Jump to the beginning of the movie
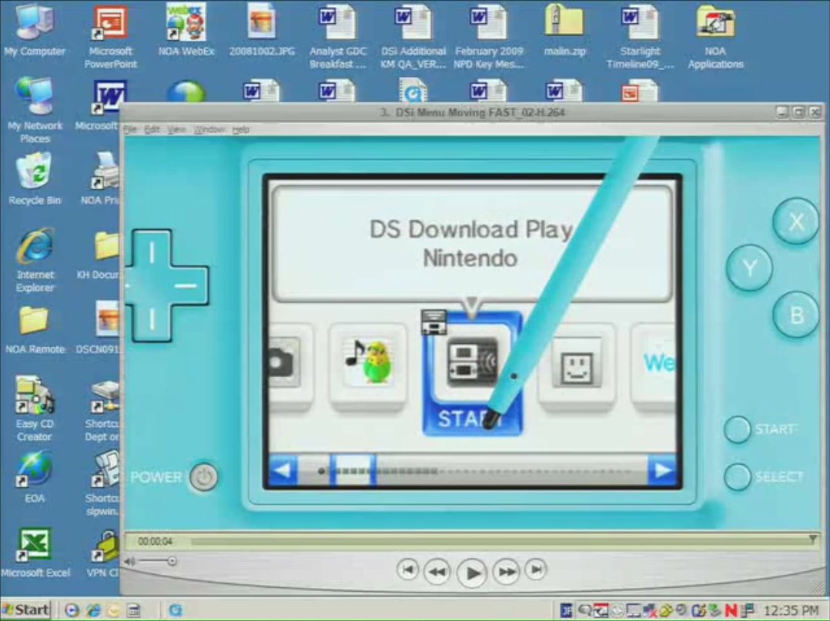The height and width of the screenshot is (621, 830). [407, 569]
